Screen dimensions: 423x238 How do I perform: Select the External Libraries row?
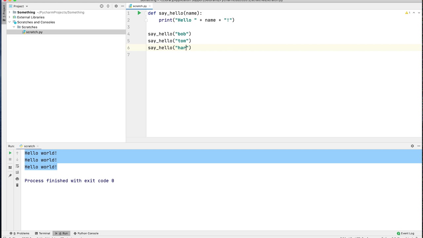pos(66,17)
